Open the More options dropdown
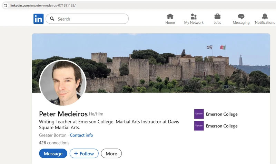Image resolution: width=276 pixels, height=164 pixels. pyautogui.click(x=111, y=153)
